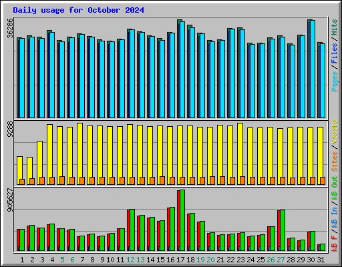
Task: Click weekend day 12 on the x-axis
Action: pyautogui.click(x=130, y=260)
